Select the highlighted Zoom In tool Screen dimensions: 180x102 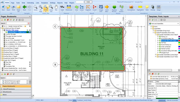coord(46,8)
